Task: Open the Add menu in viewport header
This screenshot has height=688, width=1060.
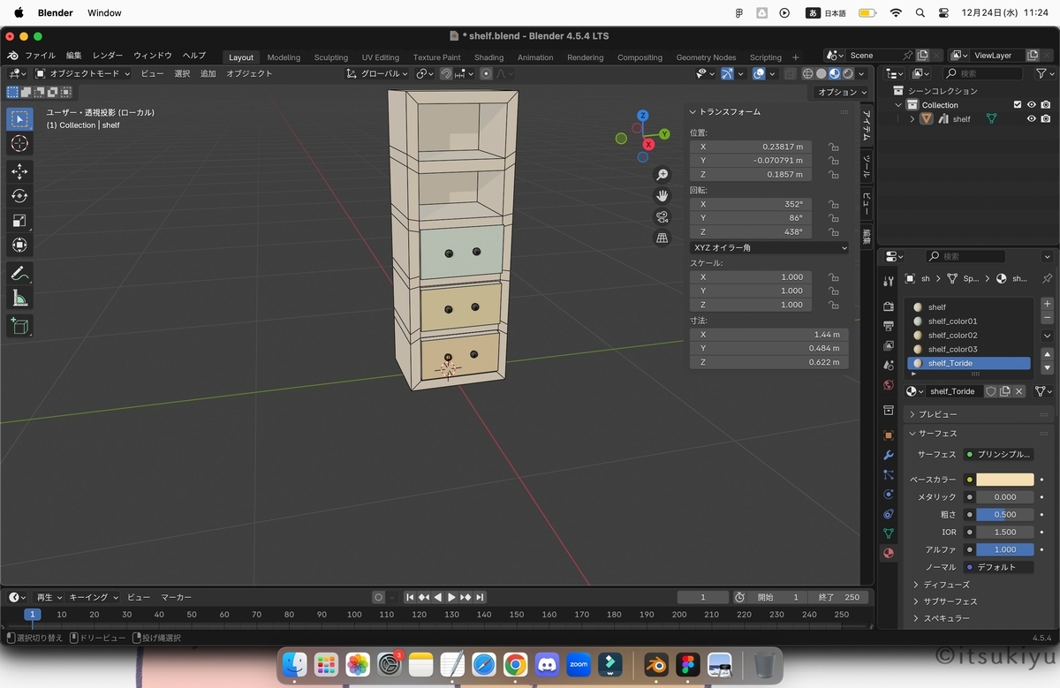Action: (x=208, y=74)
